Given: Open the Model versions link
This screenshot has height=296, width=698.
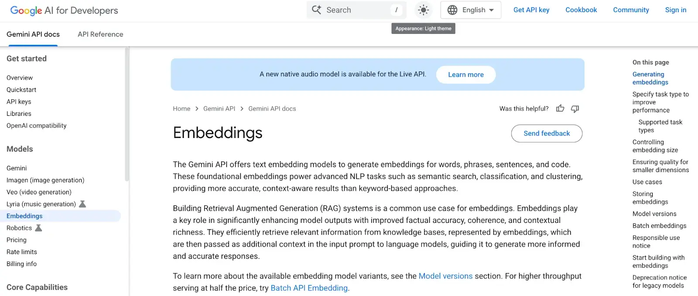Looking at the screenshot, I should tap(445, 276).
